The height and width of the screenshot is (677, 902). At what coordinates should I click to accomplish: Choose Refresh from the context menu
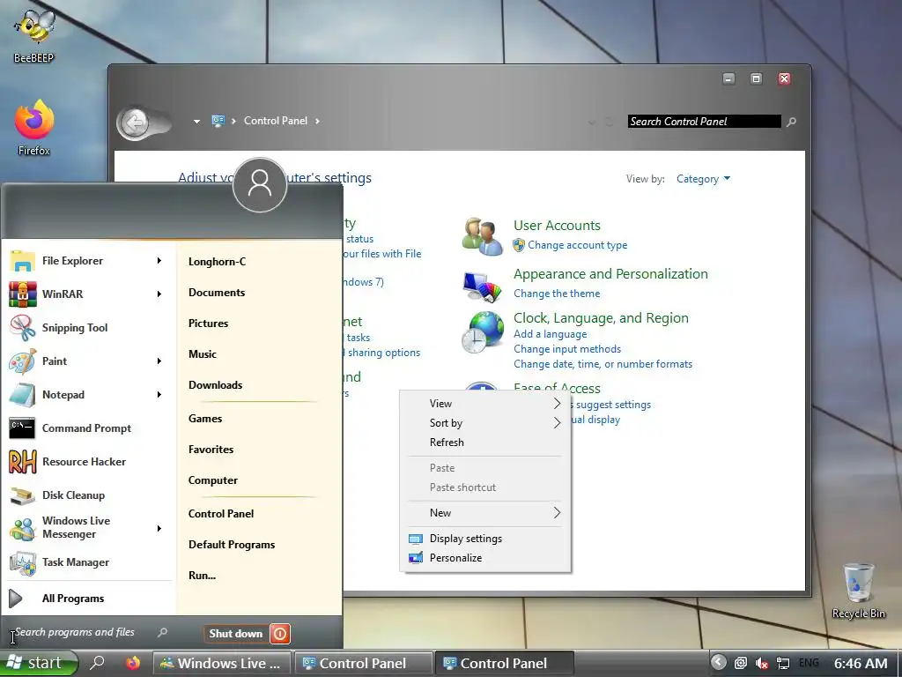point(485,443)
